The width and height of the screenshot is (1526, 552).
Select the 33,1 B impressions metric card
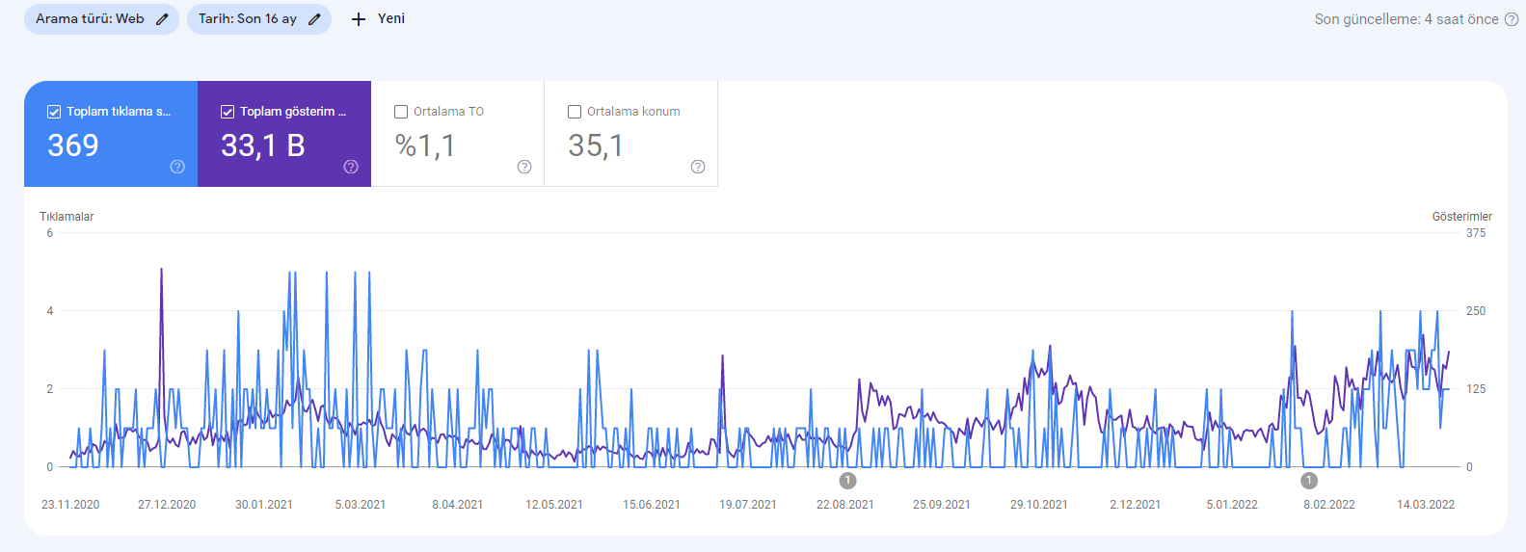coord(284,134)
